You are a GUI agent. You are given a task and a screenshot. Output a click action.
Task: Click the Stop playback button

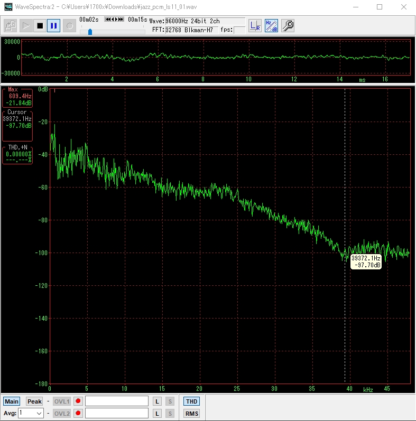[x=40, y=25]
